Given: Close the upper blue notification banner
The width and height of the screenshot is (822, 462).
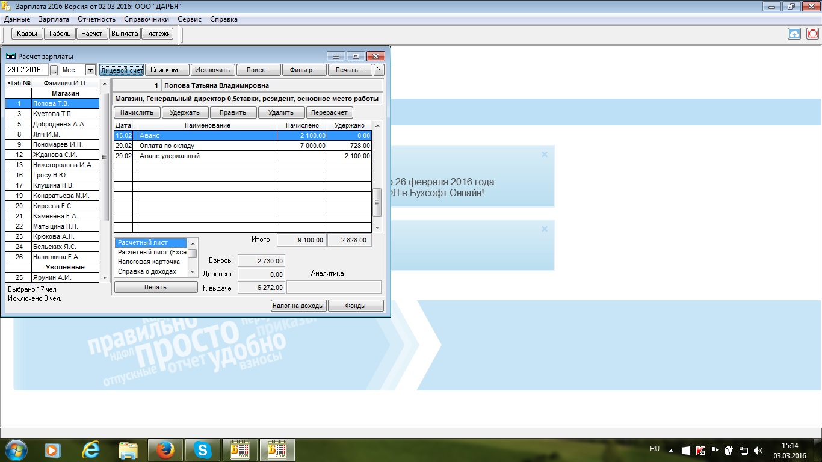Looking at the screenshot, I should pyautogui.click(x=545, y=155).
